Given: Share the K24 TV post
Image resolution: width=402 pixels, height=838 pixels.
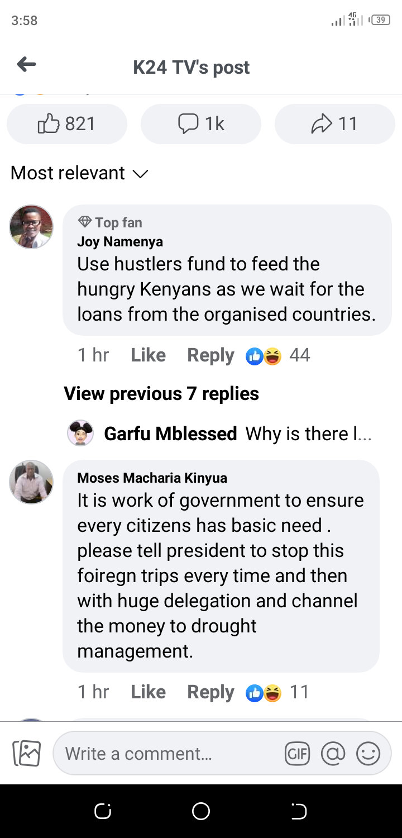Looking at the screenshot, I should [334, 123].
